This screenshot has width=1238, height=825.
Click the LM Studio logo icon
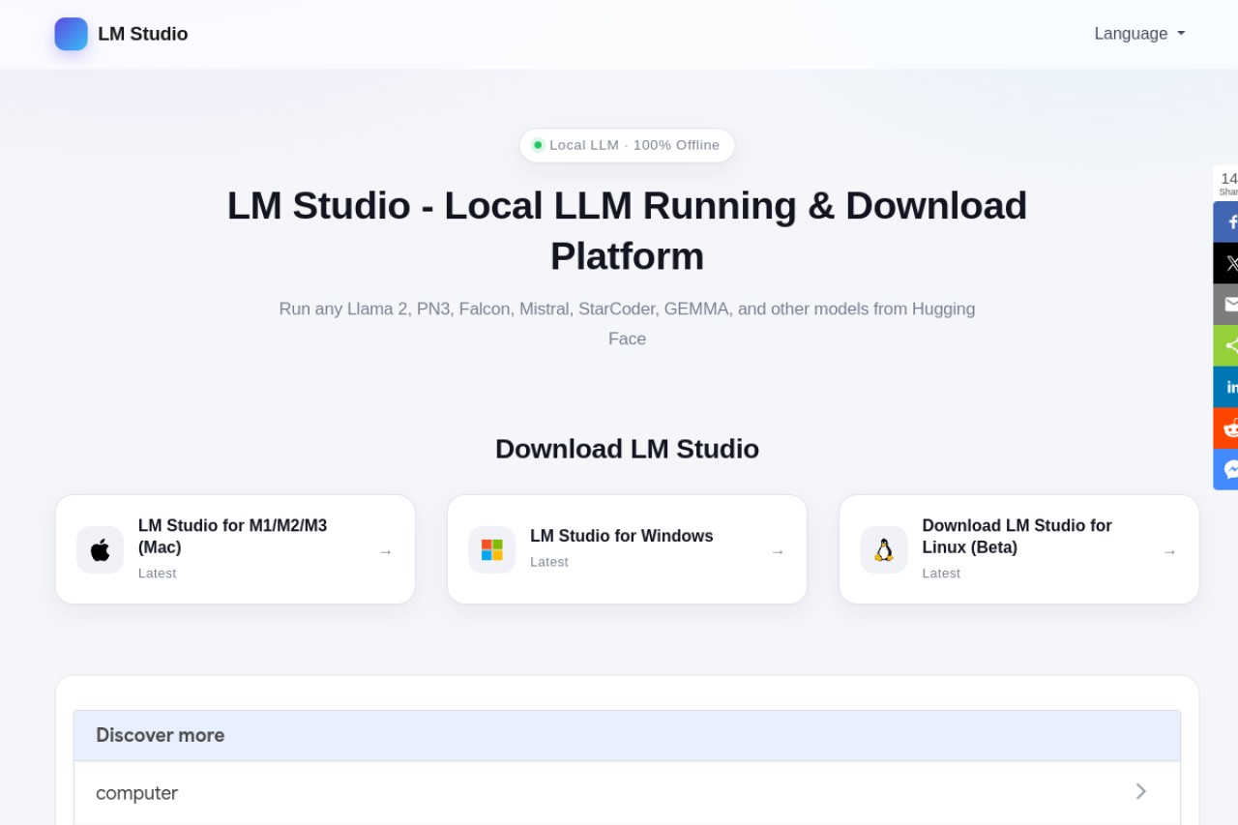71,34
